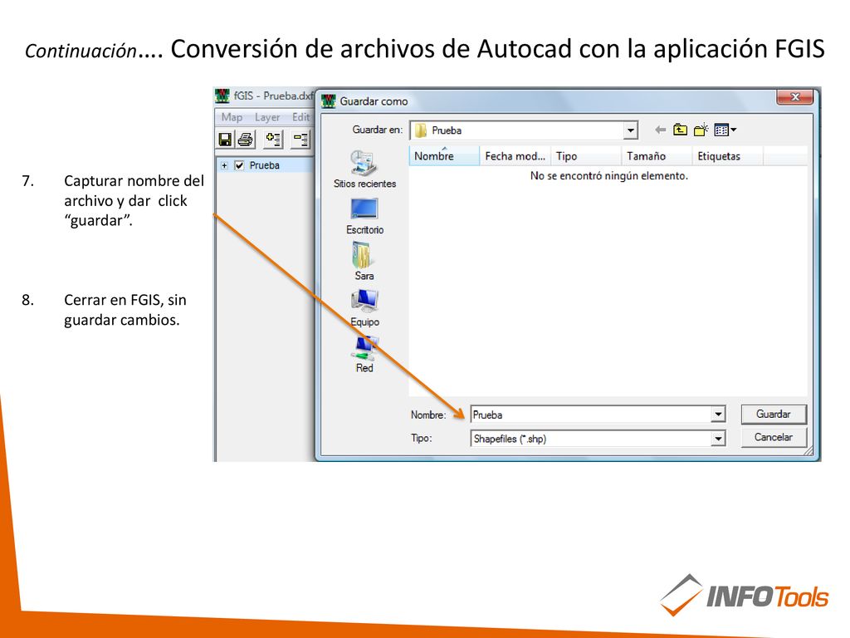The width and height of the screenshot is (850, 638).
Task: Open the Sara user folder
Action: (364, 262)
